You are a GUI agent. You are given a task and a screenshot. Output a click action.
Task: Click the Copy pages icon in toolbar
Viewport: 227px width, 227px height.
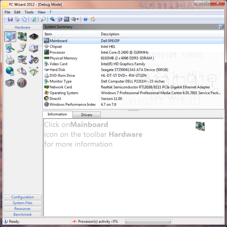pyautogui.click(x=24, y=19)
